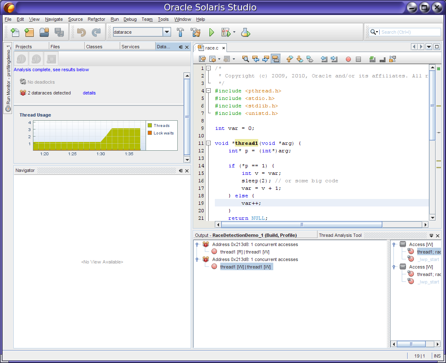Screen dimensions: 446x363
Task: Click the Threads legend color swatch
Action: pos(150,125)
